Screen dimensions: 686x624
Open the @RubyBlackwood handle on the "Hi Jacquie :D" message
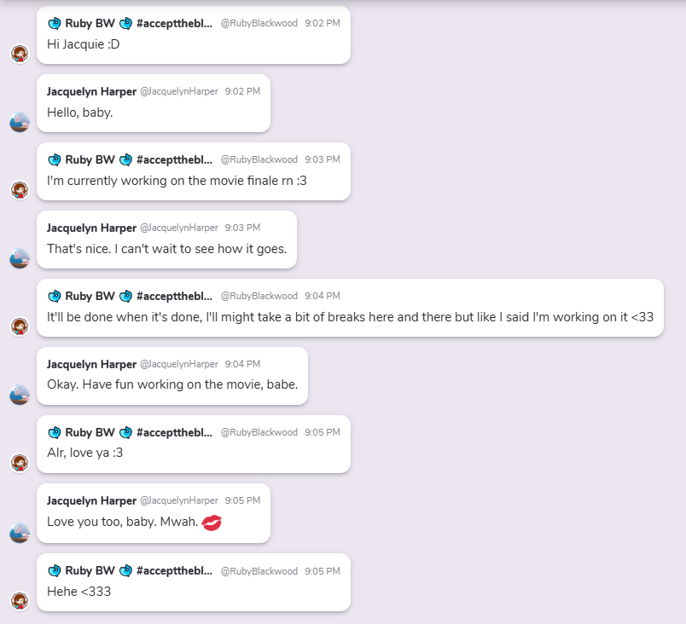pos(259,23)
